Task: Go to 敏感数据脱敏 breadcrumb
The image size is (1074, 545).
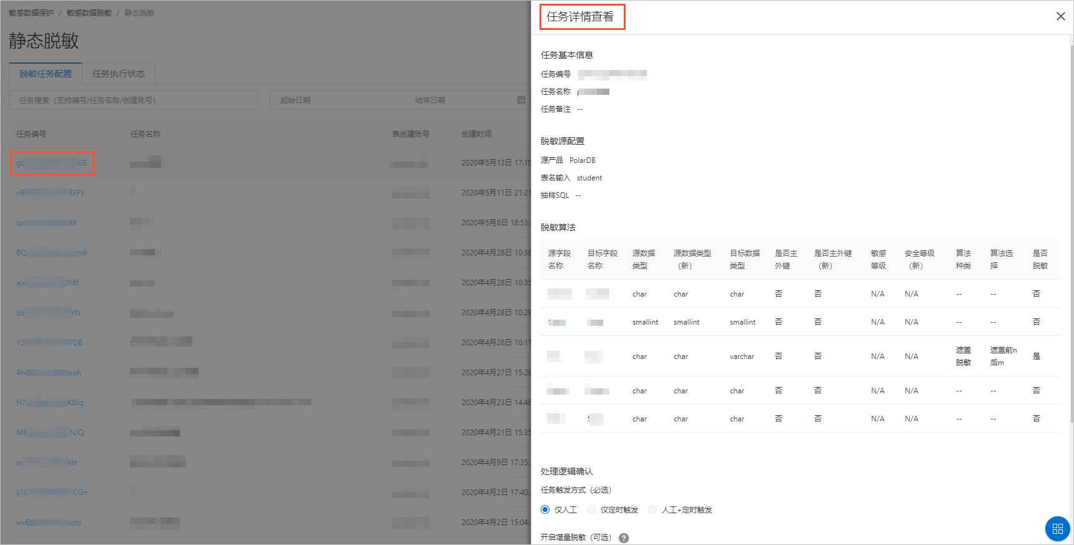Action: (x=89, y=12)
